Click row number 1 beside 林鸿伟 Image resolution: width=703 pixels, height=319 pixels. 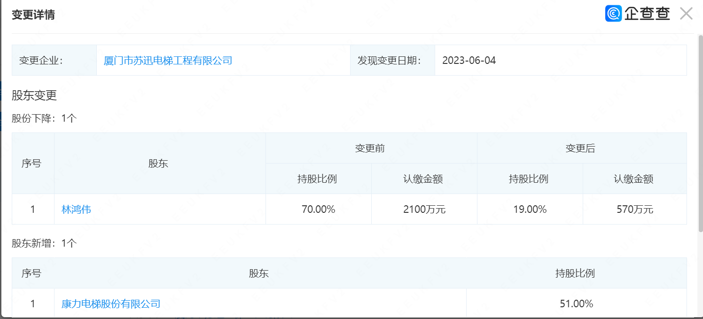33,210
